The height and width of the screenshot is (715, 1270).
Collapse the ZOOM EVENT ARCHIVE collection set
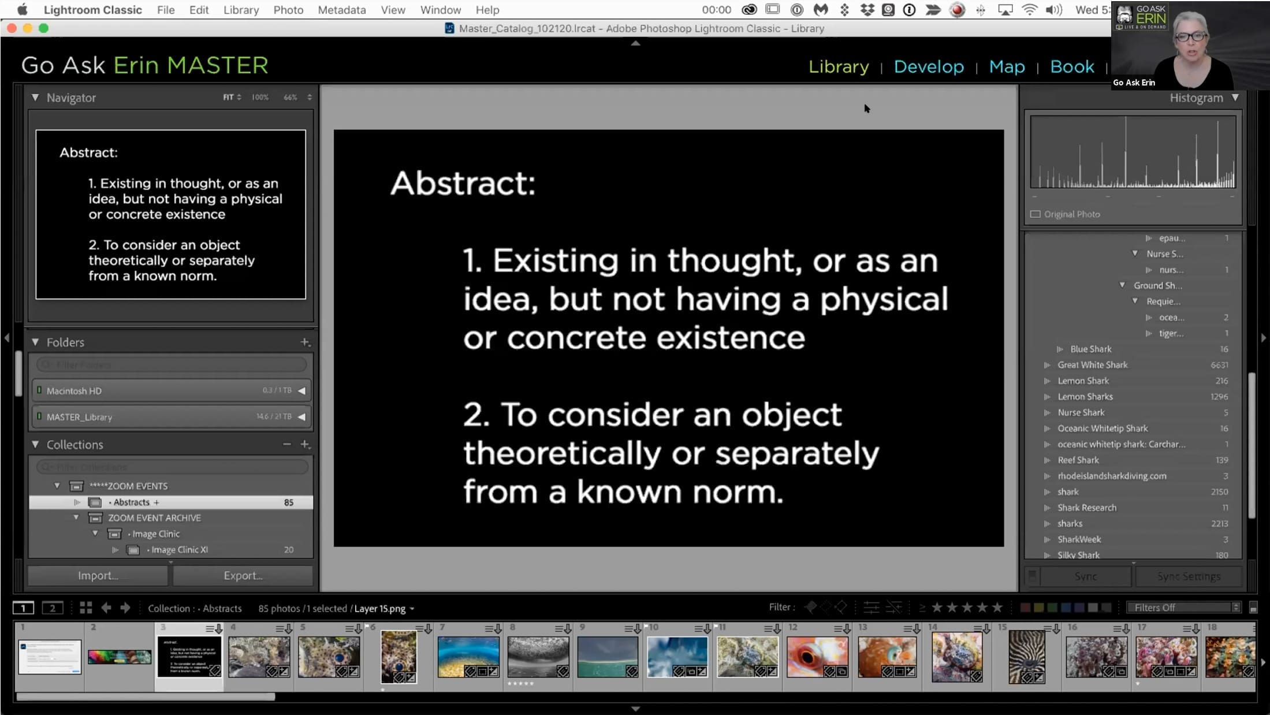pos(76,517)
